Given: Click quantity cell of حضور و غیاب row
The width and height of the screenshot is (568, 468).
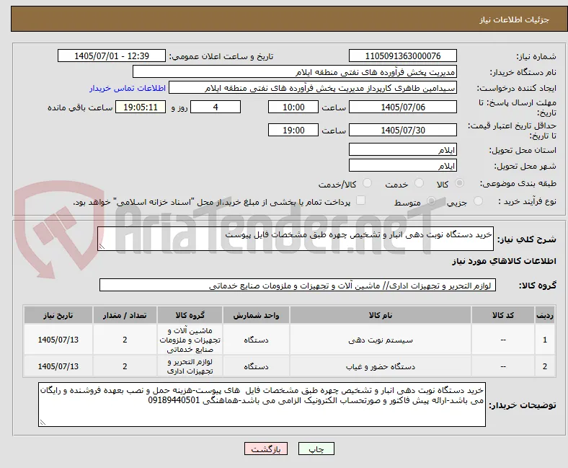Looking at the screenshot, I should point(125,366).
